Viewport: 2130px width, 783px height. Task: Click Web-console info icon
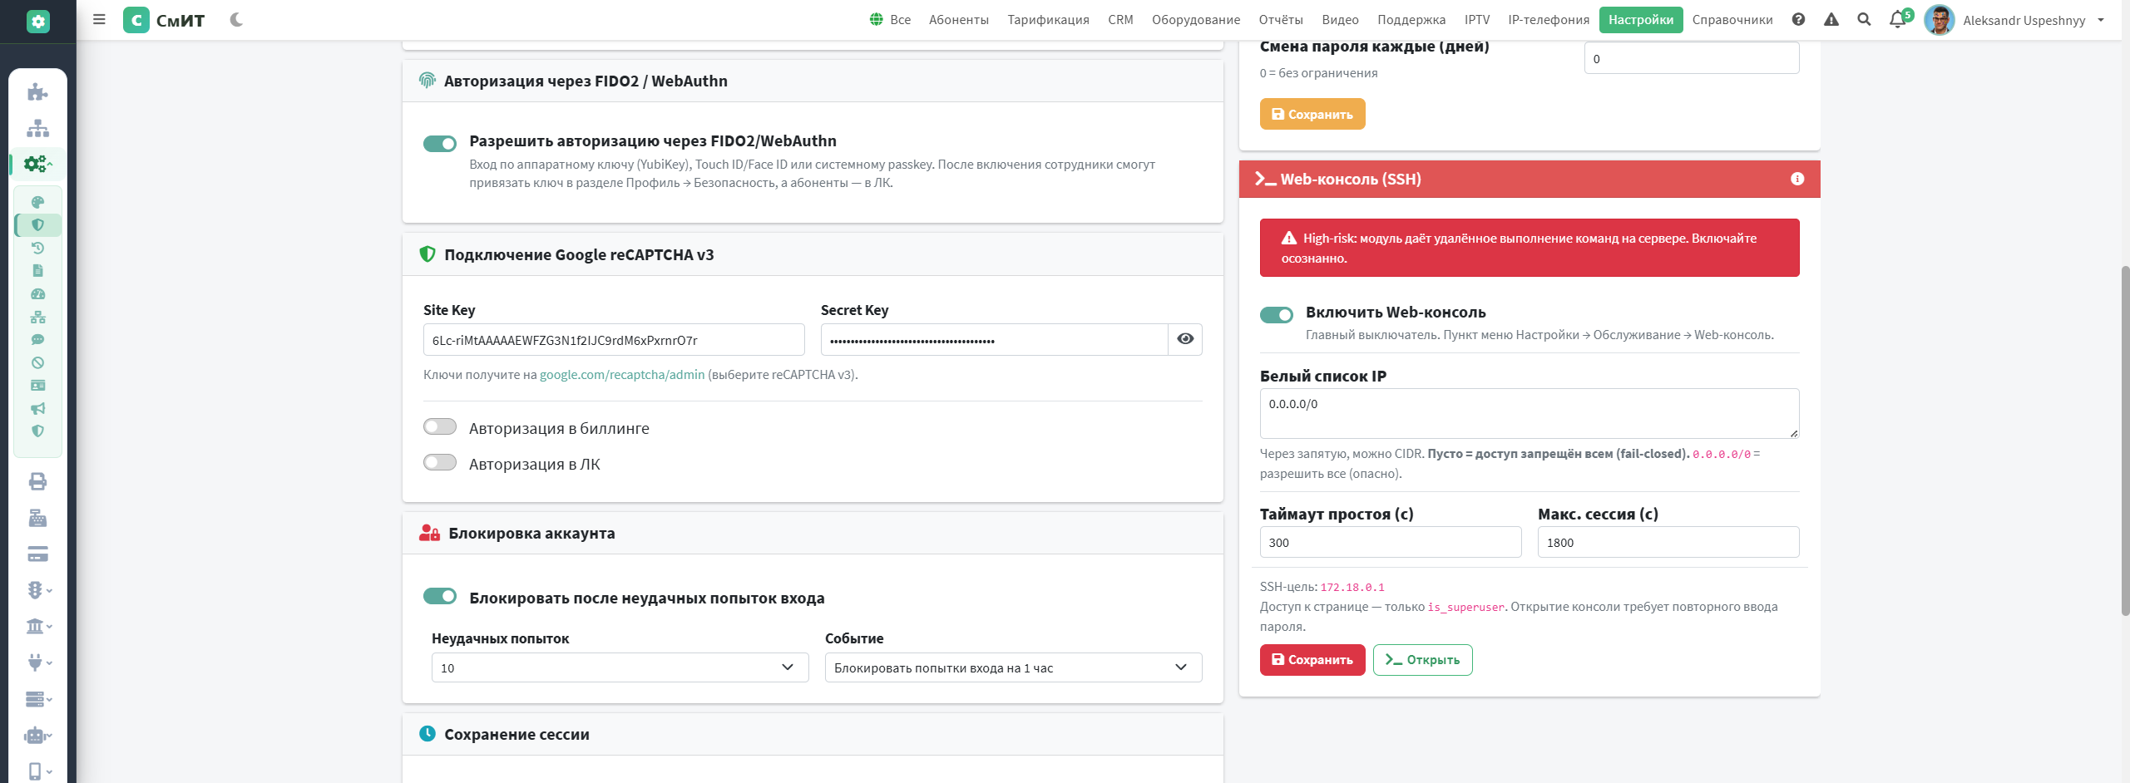1797,179
